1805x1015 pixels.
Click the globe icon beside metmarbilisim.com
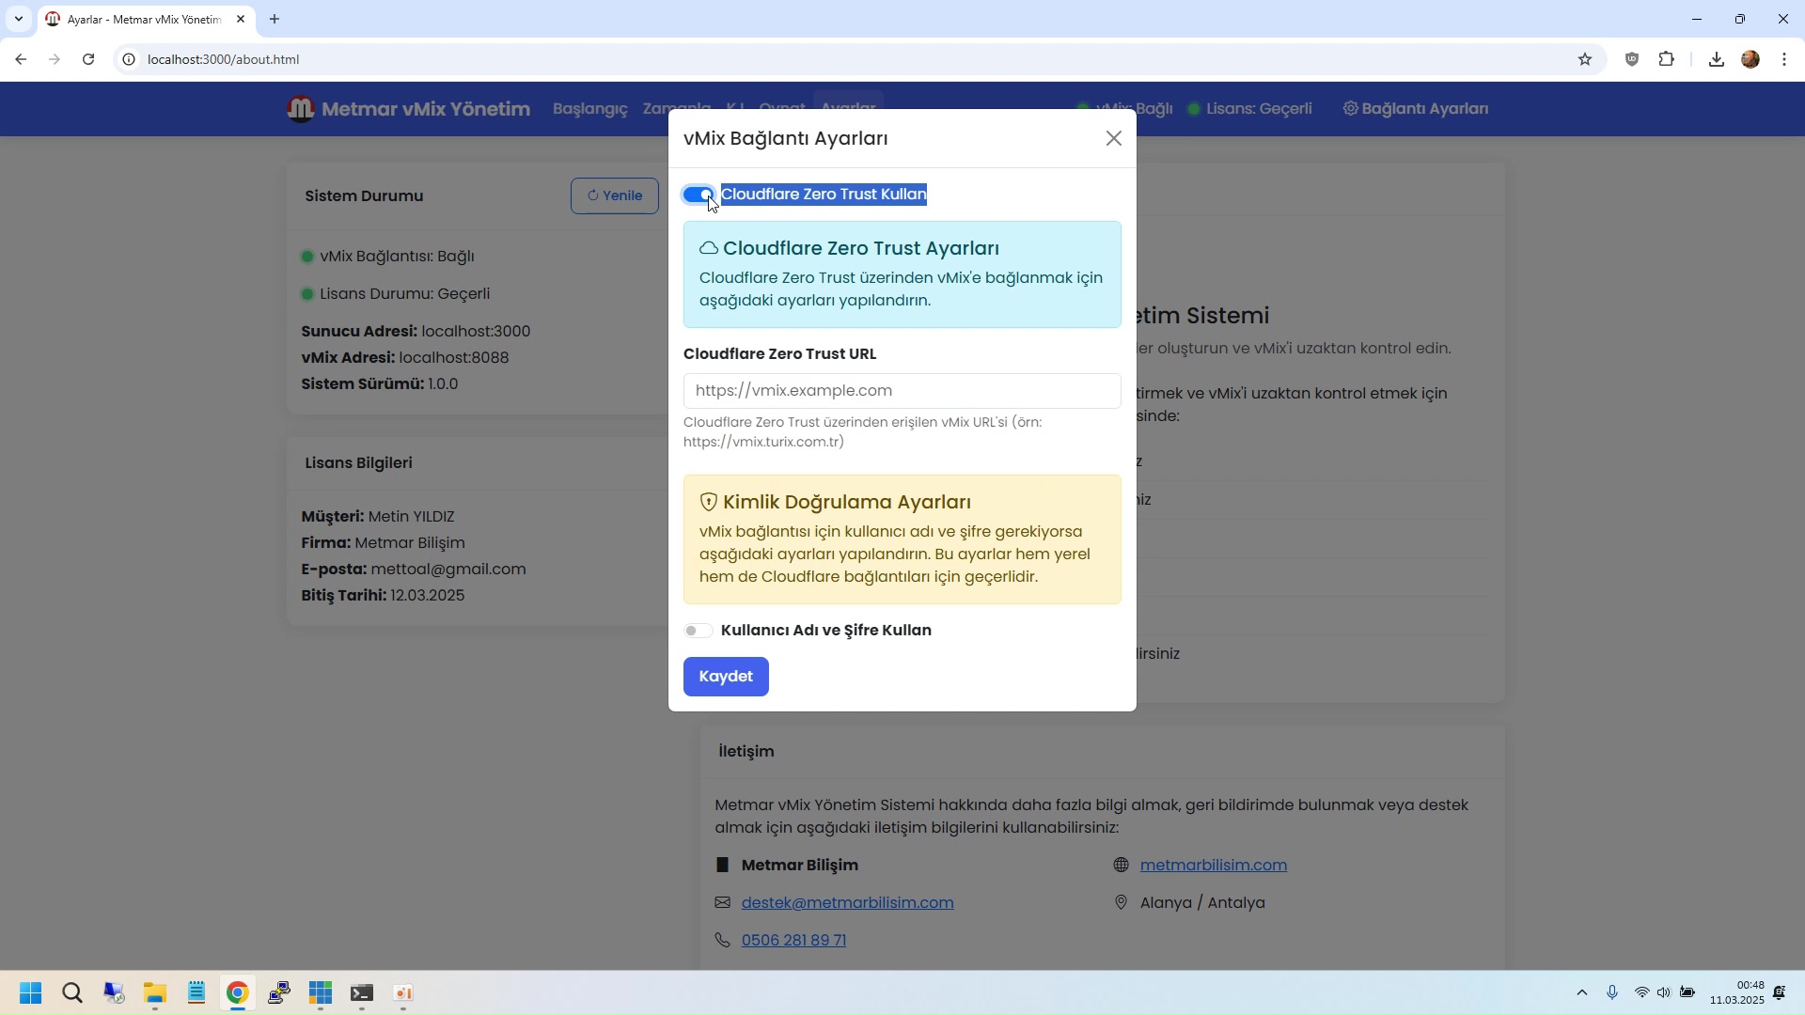[x=1121, y=865]
